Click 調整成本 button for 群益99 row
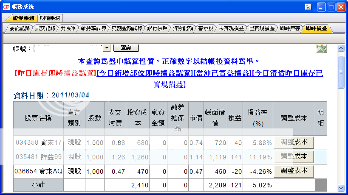The height and width of the screenshot is (195, 348). [x=294, y=157]
